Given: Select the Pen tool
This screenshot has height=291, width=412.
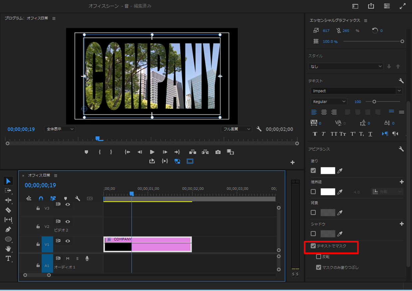Looking at the screenshot, I should click(x=8, y=230).
